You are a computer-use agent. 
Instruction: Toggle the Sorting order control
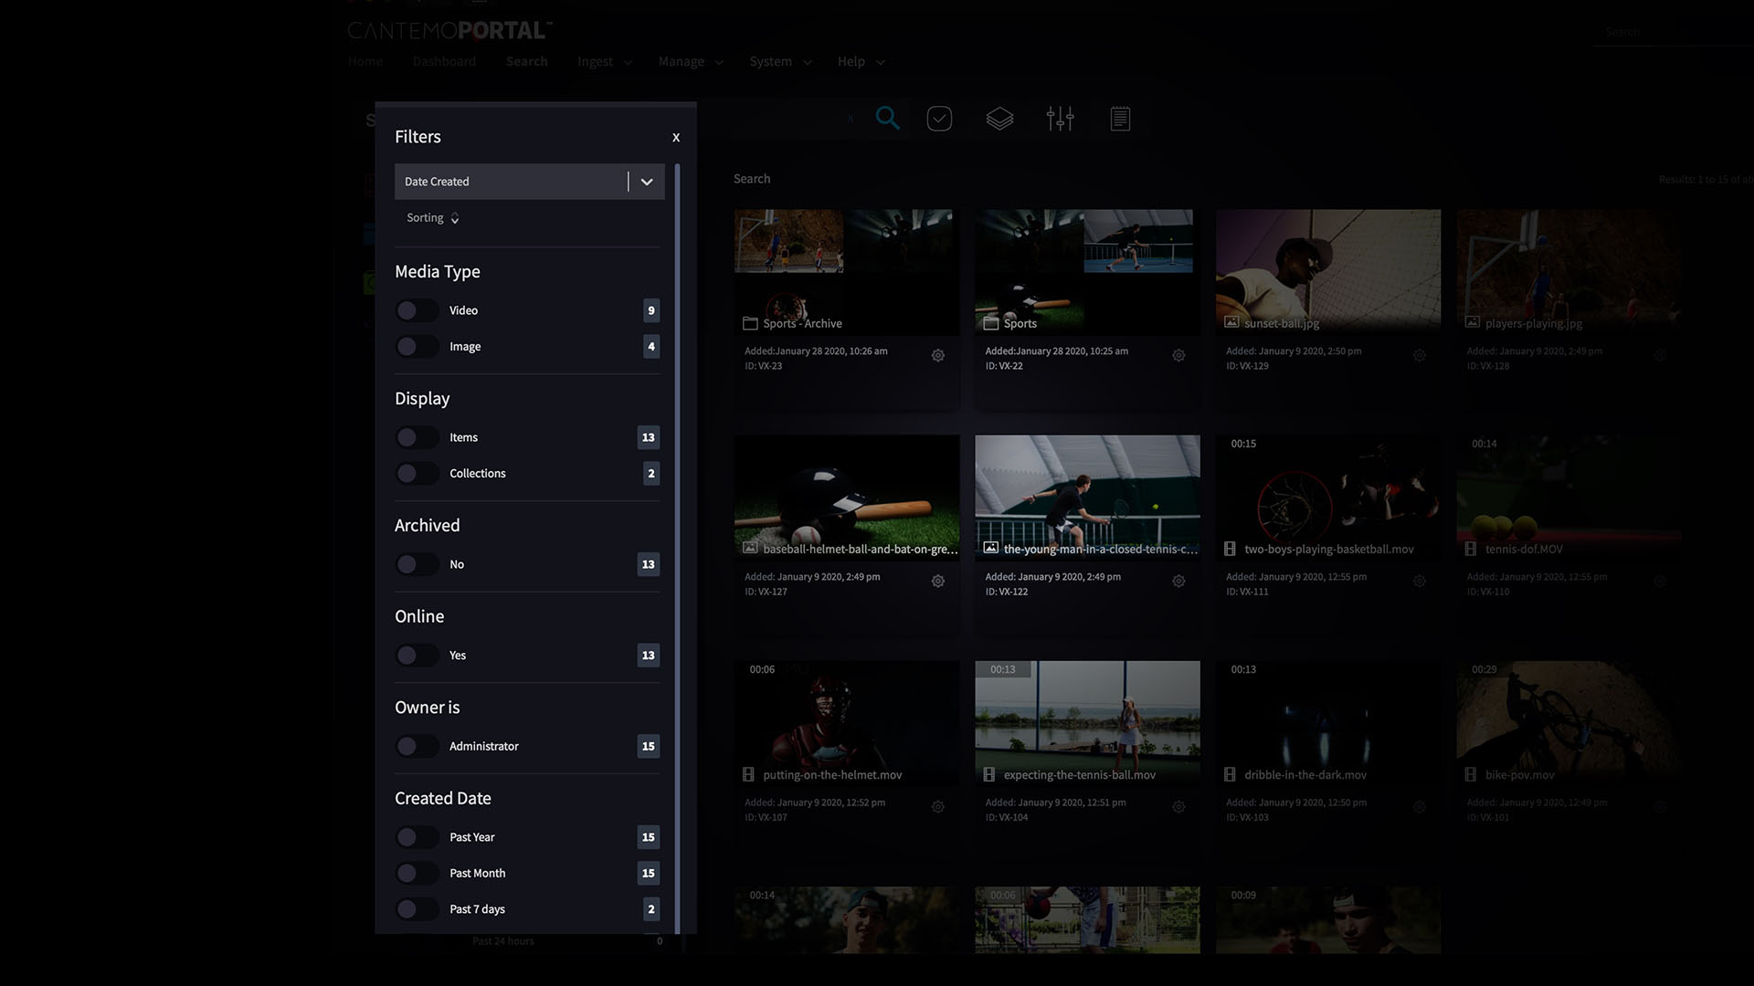(433, 218)
